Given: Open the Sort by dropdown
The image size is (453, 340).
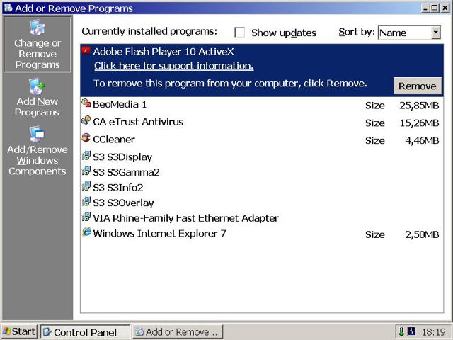Looking at the screenshot, I should (x=436, y=33).
